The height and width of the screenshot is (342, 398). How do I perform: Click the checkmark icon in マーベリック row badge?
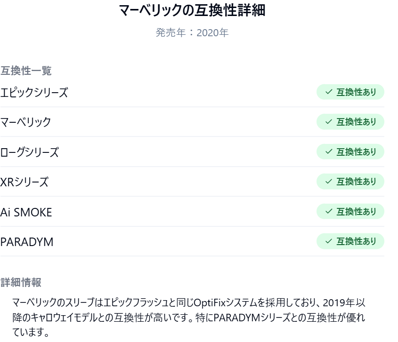[x=329, y=122]
